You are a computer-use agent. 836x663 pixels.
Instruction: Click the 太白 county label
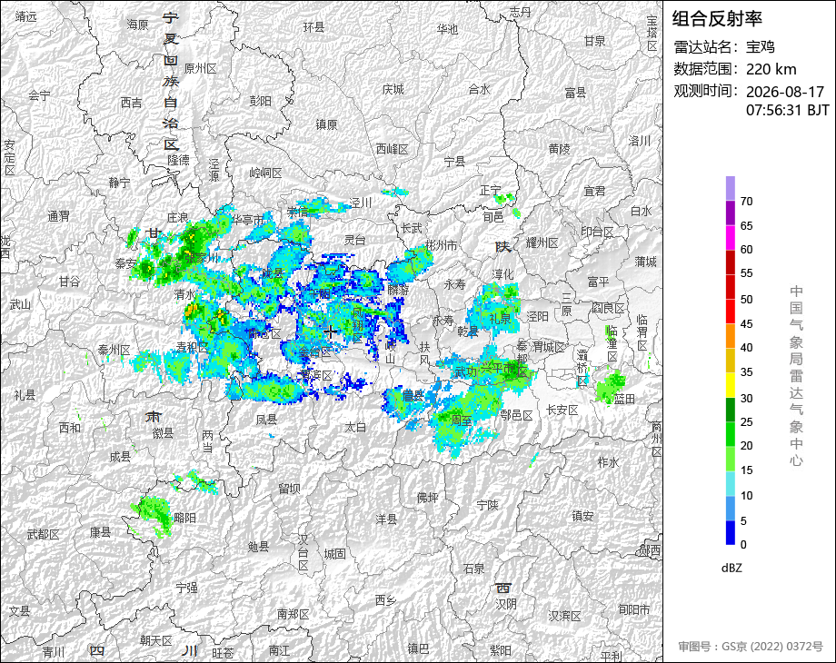(x=355, y=427)
